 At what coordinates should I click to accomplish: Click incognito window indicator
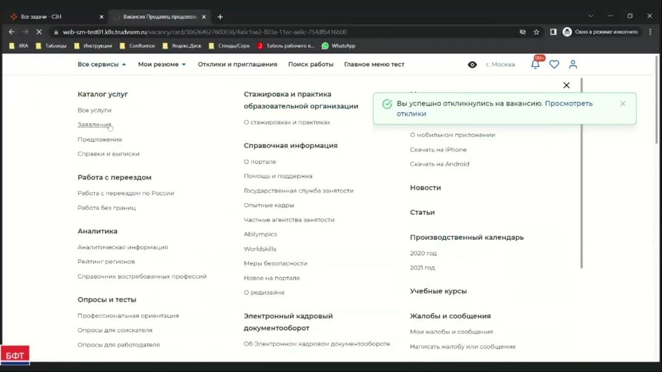coord(600,32)
